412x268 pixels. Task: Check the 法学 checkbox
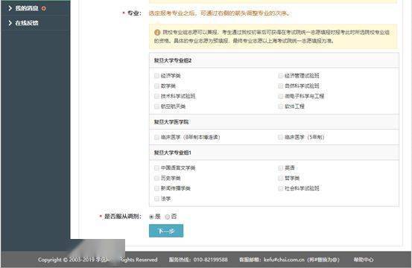(157, 199)
